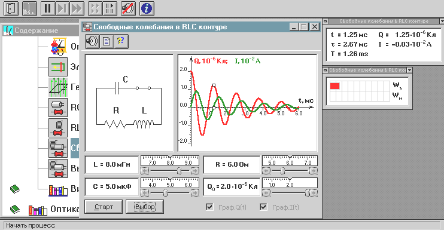
Task: Select the 'RC' circuit tree item icon
Action: click(58, 108)
